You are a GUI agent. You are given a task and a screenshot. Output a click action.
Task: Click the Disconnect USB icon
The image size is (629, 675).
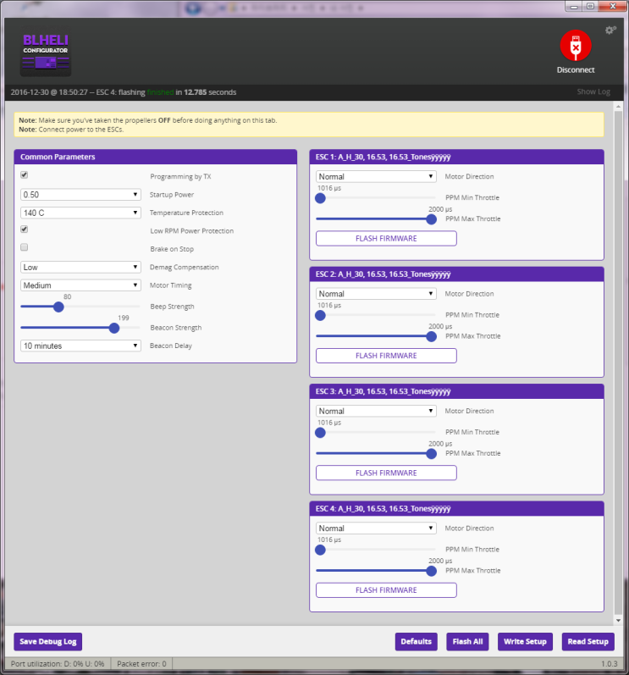(575, 45)
